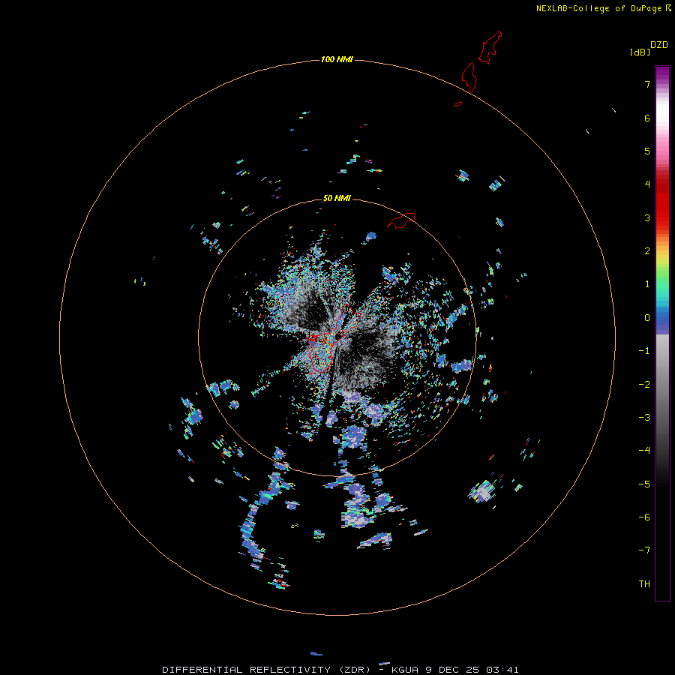Screen dimensions: 675x675
Task: Click the 50 NMI range ring label
Action: [337, 198]
